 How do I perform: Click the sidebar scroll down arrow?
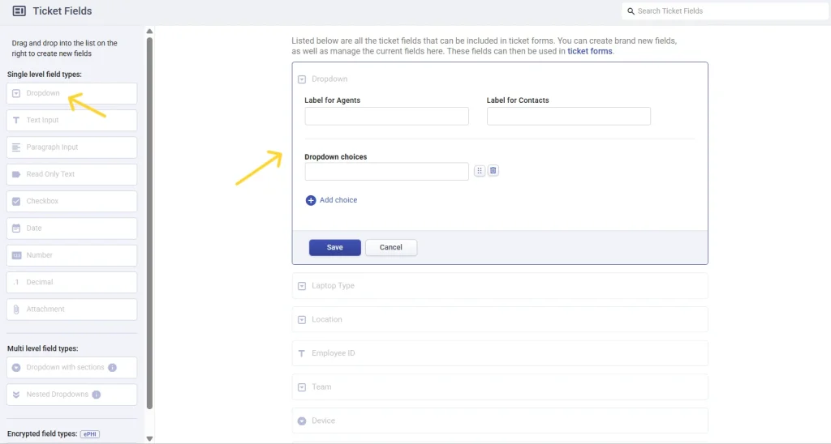pyautogui.click(x=149, y=438)
